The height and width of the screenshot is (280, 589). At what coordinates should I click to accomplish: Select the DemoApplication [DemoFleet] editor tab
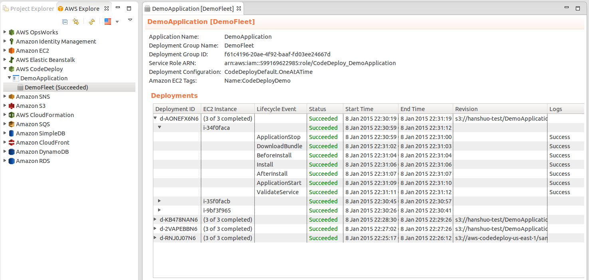(x=192, y=8)
